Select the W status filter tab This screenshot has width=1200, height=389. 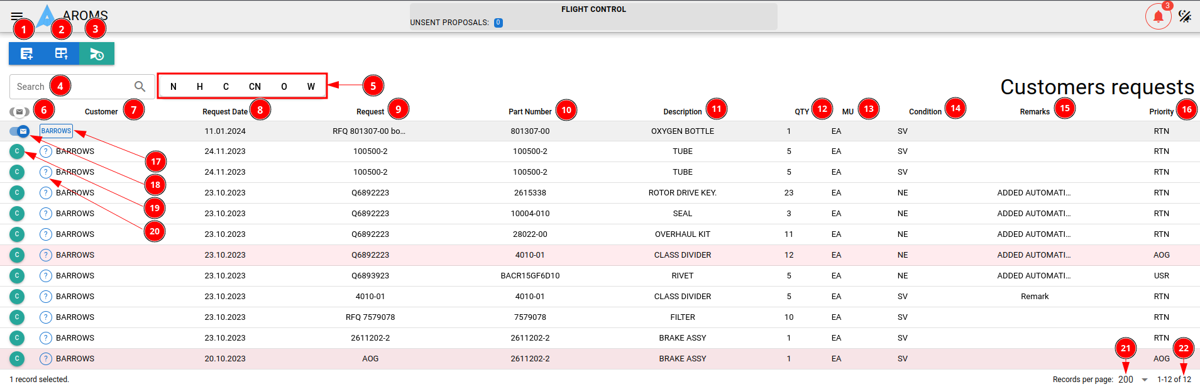coord(311,87)
